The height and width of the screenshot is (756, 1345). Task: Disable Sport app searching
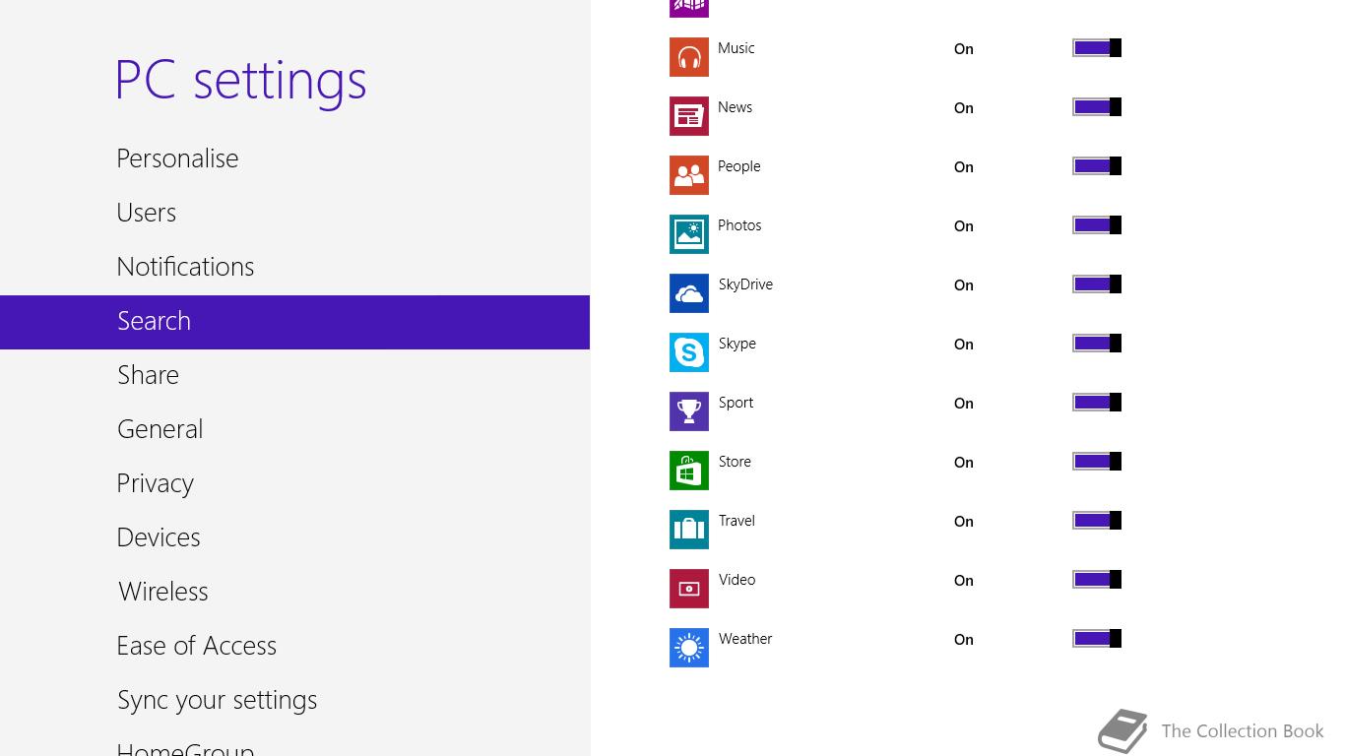[x=1097, y=403]
